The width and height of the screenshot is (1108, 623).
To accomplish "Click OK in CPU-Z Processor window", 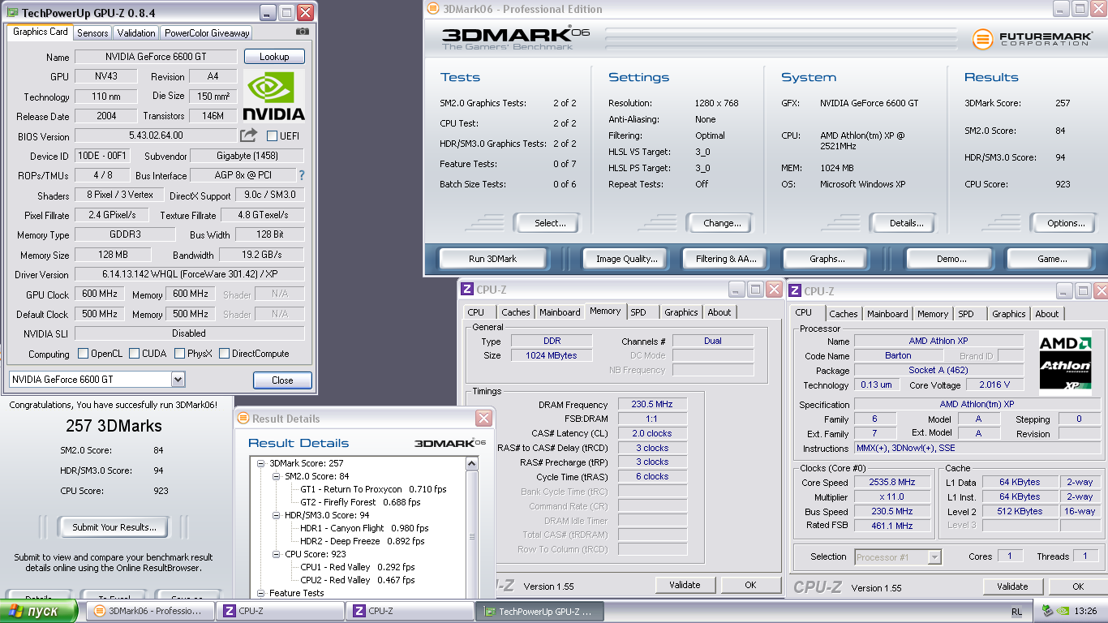I will coord(1077,586).
